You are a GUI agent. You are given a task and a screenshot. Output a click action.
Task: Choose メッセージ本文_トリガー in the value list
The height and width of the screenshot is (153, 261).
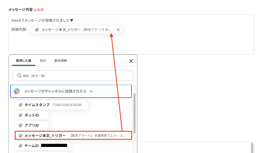point(73,135)
